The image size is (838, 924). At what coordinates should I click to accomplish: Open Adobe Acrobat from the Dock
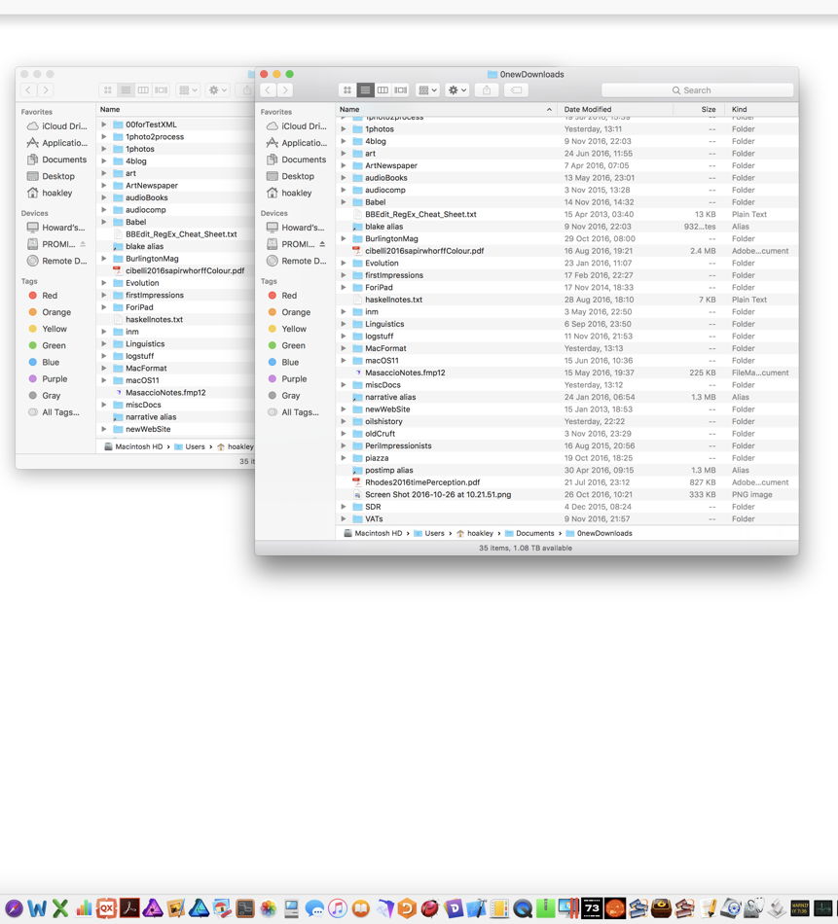click(x=128, y=909)
